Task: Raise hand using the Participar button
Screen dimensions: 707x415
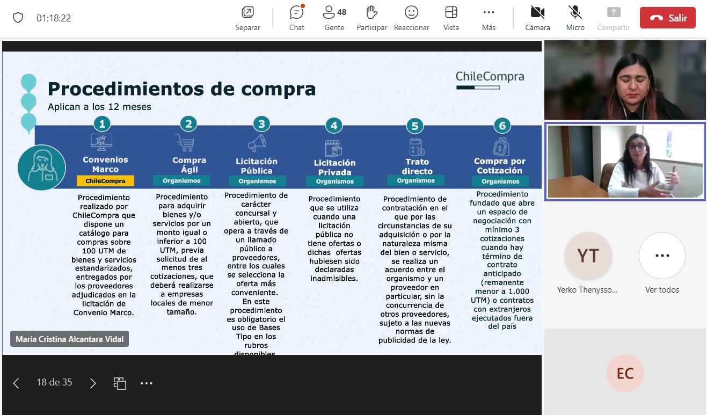Action: coord(372,18)
